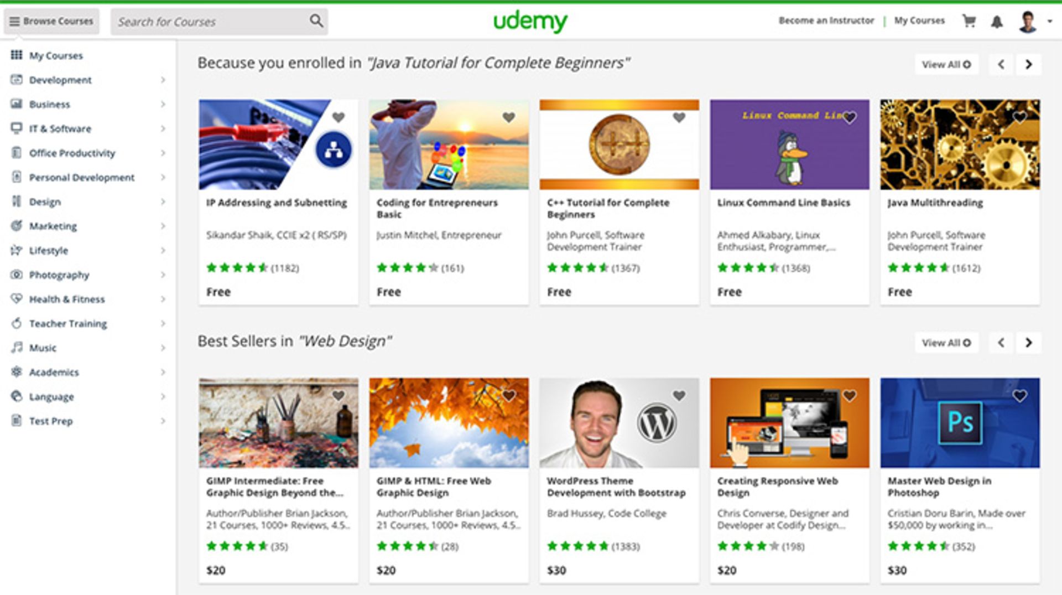Screen dimensions: 1062x595
Task: Expand the Music category chevron
Action: (163, 348)
